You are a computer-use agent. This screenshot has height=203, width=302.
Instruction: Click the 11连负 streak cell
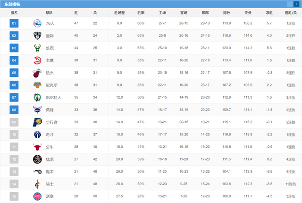pos(291,184)
